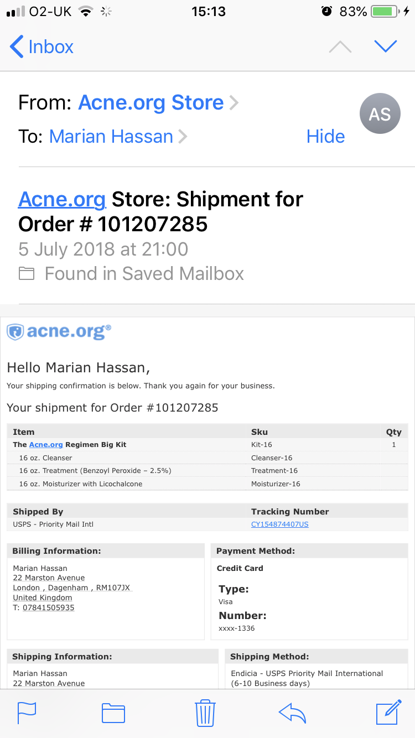Open Acne.org link in Regimen Big Kit row
Viewport: 415px width, 738px height.
46,445
